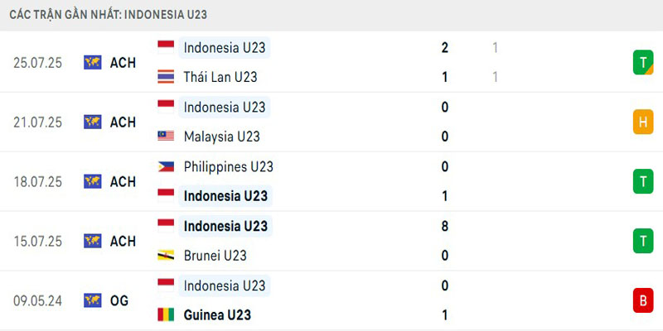Screen dimensions: 663x331
Task: Click the score 8 in the Brunei match
Action: pos(445,226)
